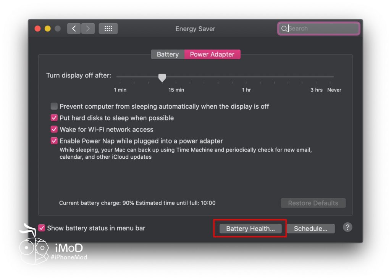Click the display-off slider thumb
Viewport: 391px width, 280px height.
tap(162, 77)
